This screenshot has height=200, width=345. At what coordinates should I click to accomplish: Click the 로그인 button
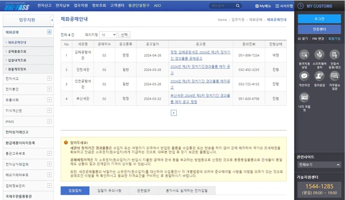click(319, 19)
